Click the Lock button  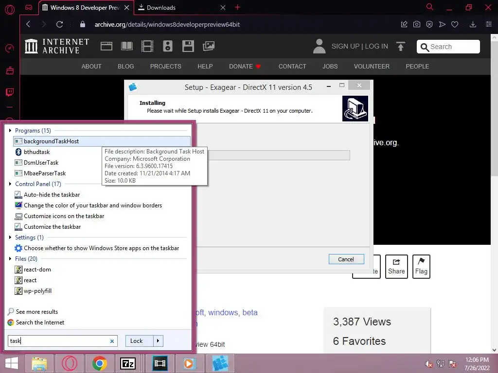140,341
